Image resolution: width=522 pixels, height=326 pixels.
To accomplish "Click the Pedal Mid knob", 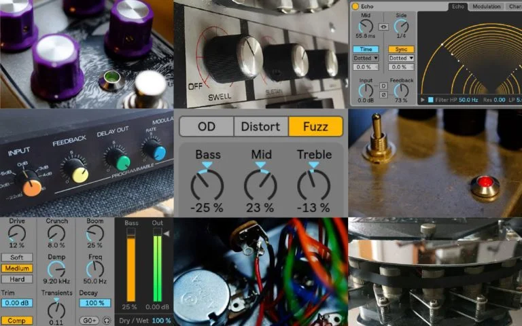I will click(x=260, y=185).
